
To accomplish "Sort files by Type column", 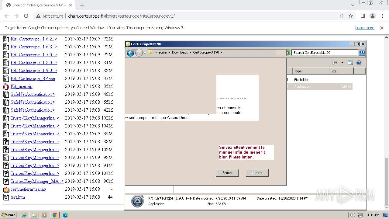I will coord(311,71).
